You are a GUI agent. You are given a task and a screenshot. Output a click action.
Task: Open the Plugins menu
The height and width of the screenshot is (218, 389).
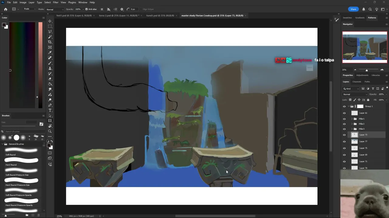[72, 2]
